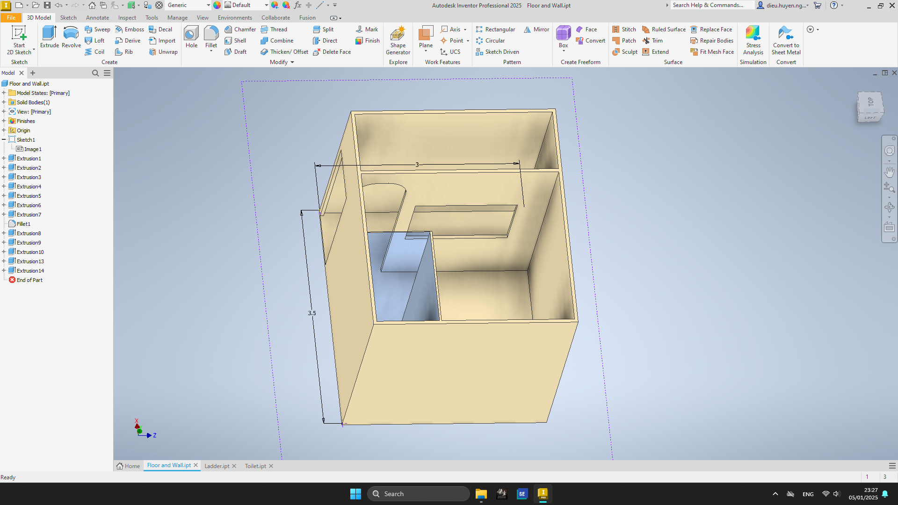
Task: Switch to the Annotate ribbon tab
Action: tap(97, 18)
